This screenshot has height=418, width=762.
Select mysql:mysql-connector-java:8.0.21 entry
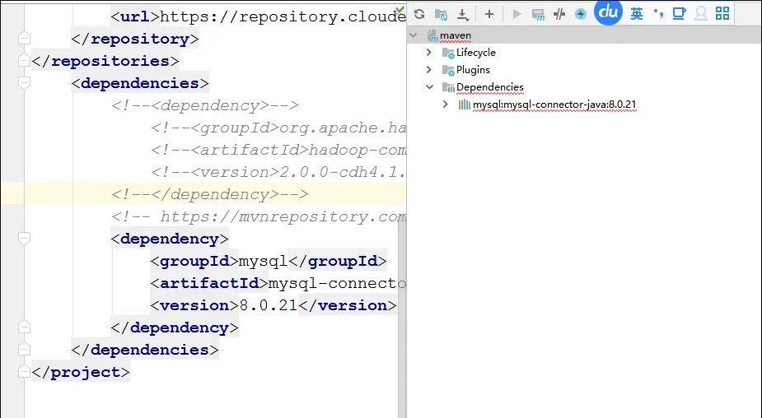[554, 104]
